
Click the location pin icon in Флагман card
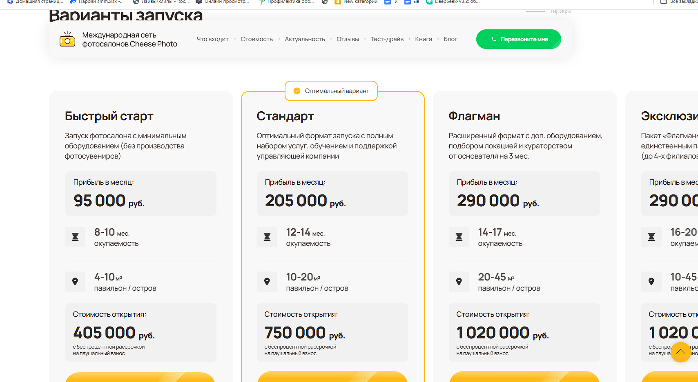click(x=459, y=282)
